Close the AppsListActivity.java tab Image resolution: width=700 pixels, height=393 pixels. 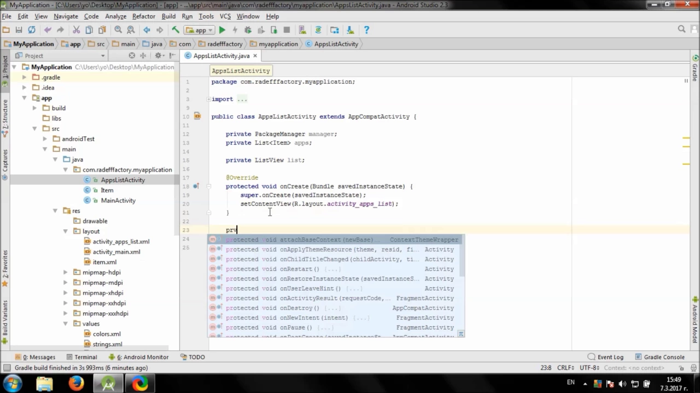(255, 56)
